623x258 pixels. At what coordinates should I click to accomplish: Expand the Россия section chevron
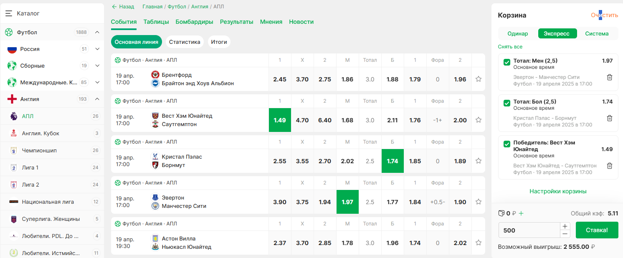click(x=97, y=49)
